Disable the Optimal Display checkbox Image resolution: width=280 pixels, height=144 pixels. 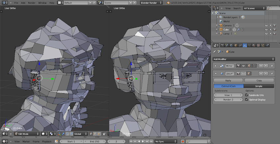pyautogui.click(x=247, y=99)
